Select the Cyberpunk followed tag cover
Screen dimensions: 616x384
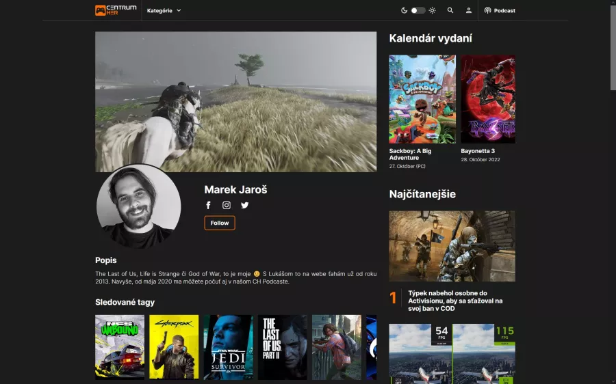(174, 347)
